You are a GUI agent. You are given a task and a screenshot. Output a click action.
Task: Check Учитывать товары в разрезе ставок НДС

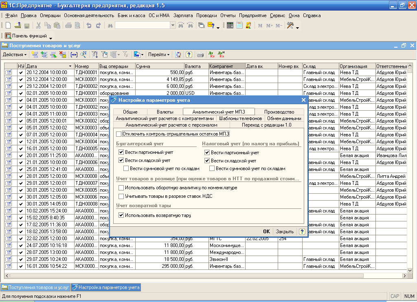(121, 196)
